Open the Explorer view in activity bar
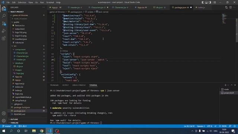Viewport: 238px width, 134px height. tap(4, 9)
